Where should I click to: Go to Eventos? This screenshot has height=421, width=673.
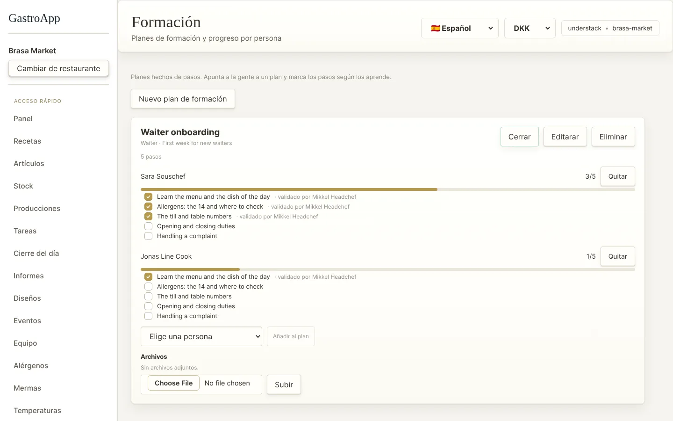27,321
